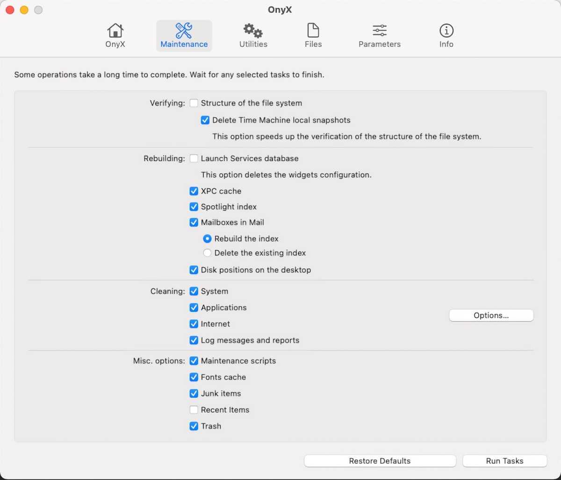561x480 pixels.
Task: Disable the Spotlight index checkbox
Action: [x=194, y=207]
